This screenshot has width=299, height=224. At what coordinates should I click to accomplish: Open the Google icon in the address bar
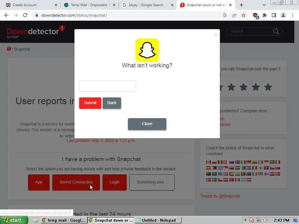coord(225,15)
